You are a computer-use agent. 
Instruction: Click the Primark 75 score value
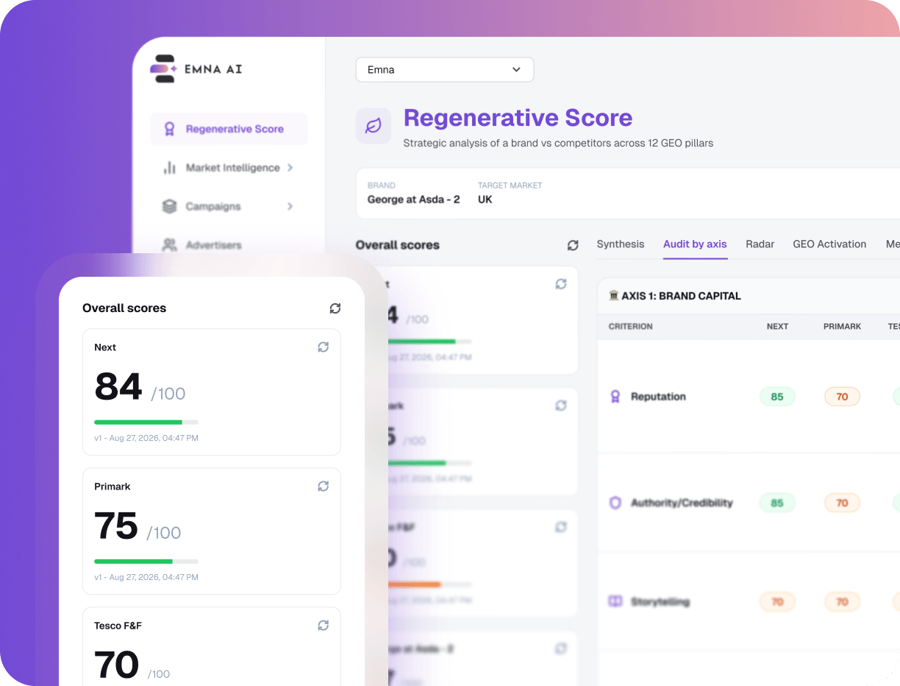(x=116, y=526)
